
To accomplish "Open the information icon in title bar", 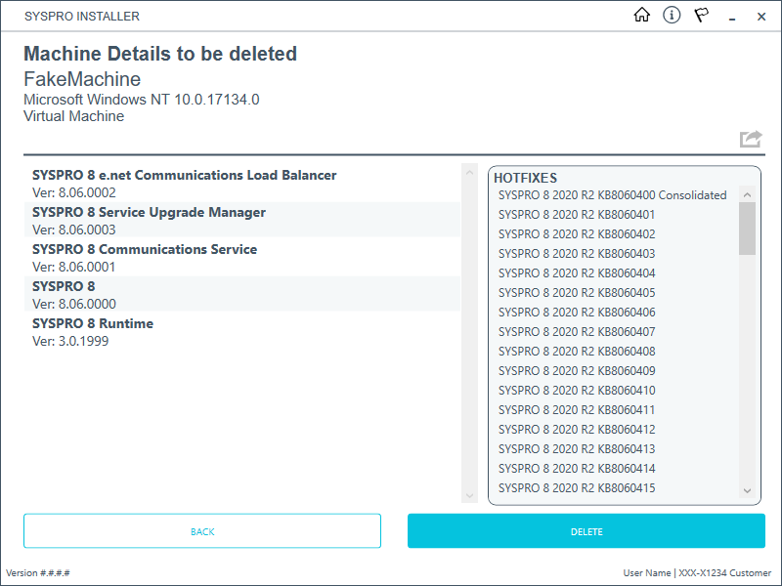I will click(x=672, y=16).
